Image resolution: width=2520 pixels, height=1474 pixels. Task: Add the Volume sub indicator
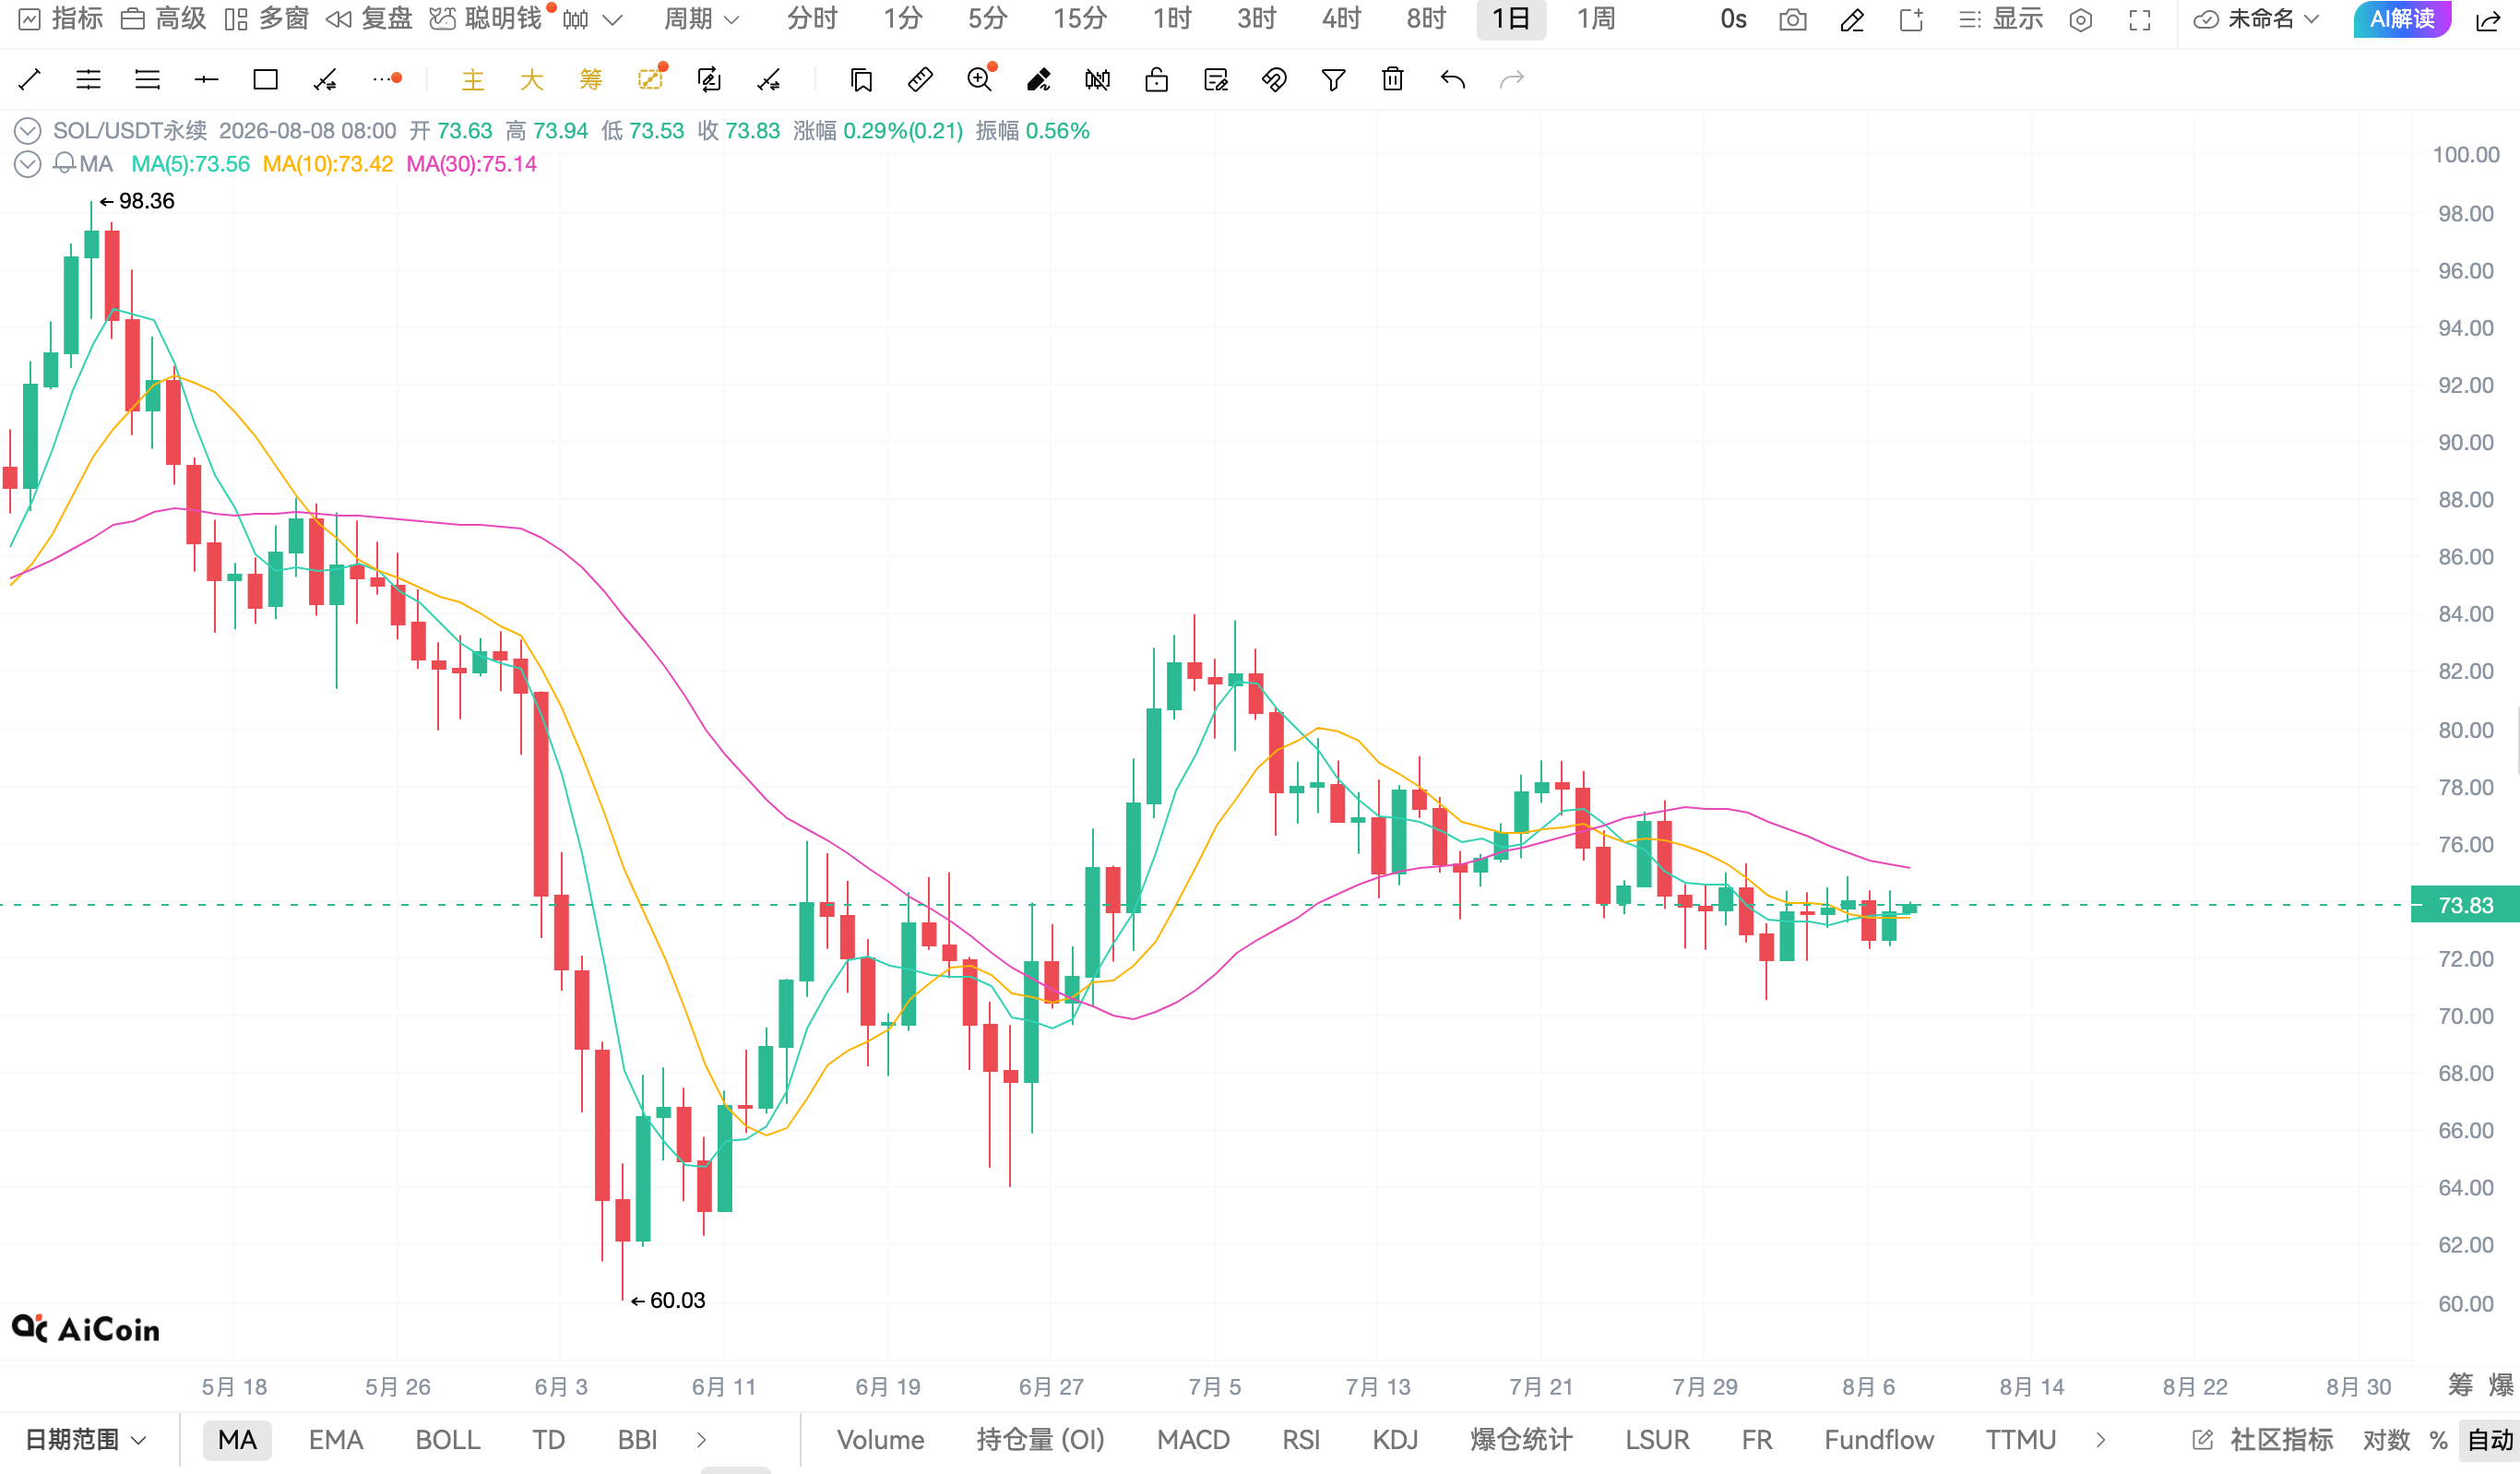pyautogui.click(x=880, y=1440)
